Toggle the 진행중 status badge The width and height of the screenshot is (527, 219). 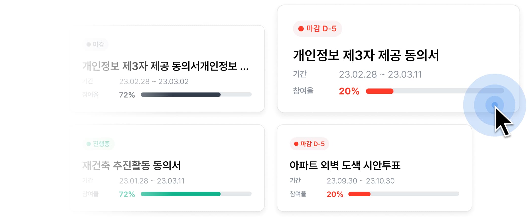click(x=99, y=143)
